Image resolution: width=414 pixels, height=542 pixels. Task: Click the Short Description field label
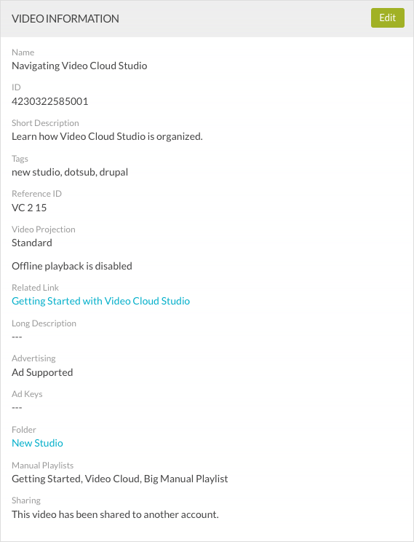pyautogui.click(x=45, y=123)
